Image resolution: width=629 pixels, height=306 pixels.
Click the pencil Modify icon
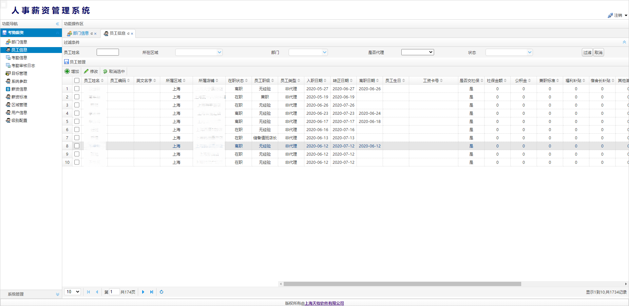click(x=86, y=71)
